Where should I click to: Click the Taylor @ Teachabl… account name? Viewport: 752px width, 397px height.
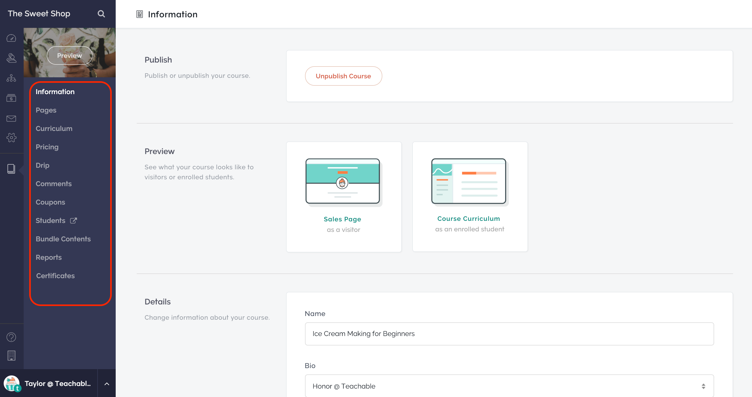58,384
